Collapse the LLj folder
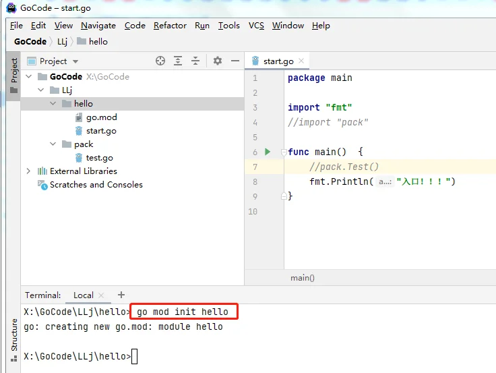The height and width of the screenshot is (373, 496). point(41,90)
